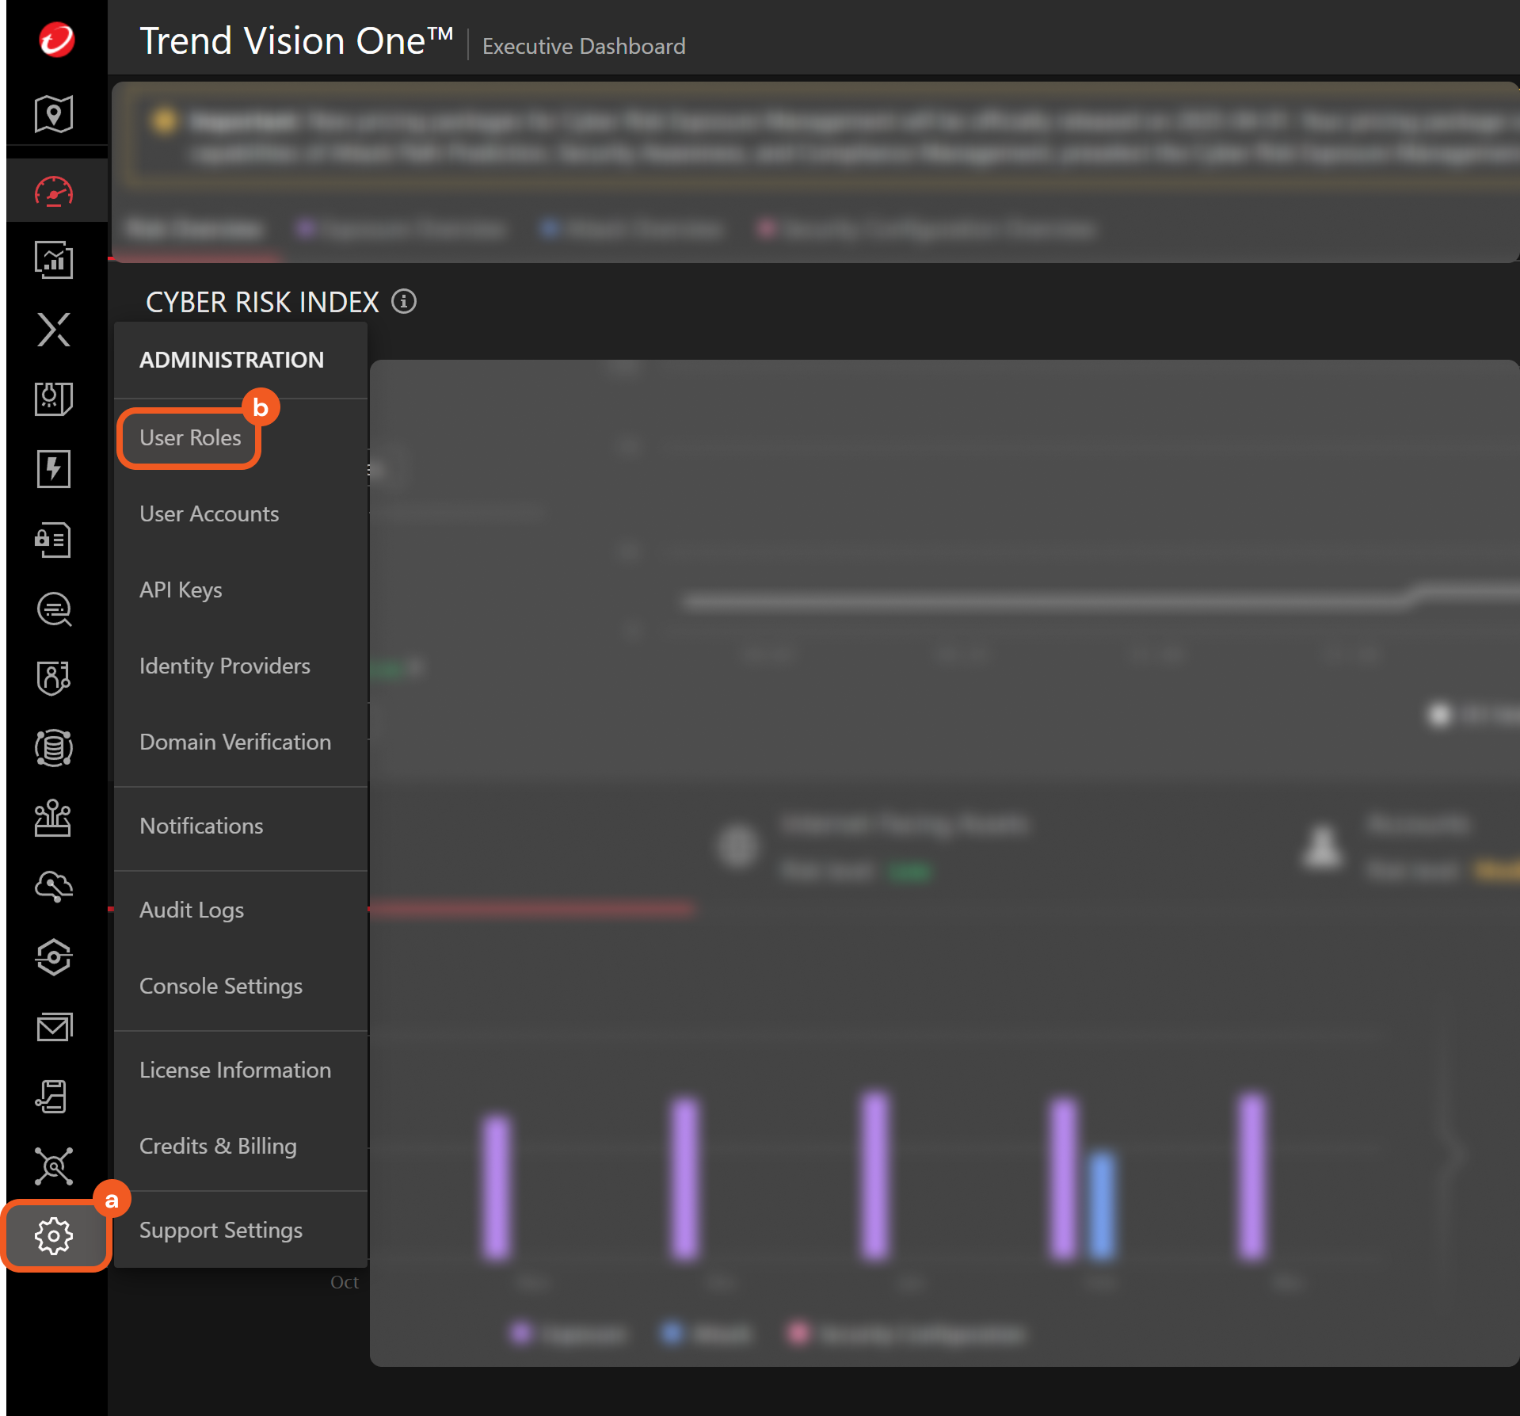Select User Roles in Administration menu

(x=190, y=437)
